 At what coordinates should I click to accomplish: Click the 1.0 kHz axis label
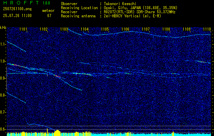tap(3, 61)
